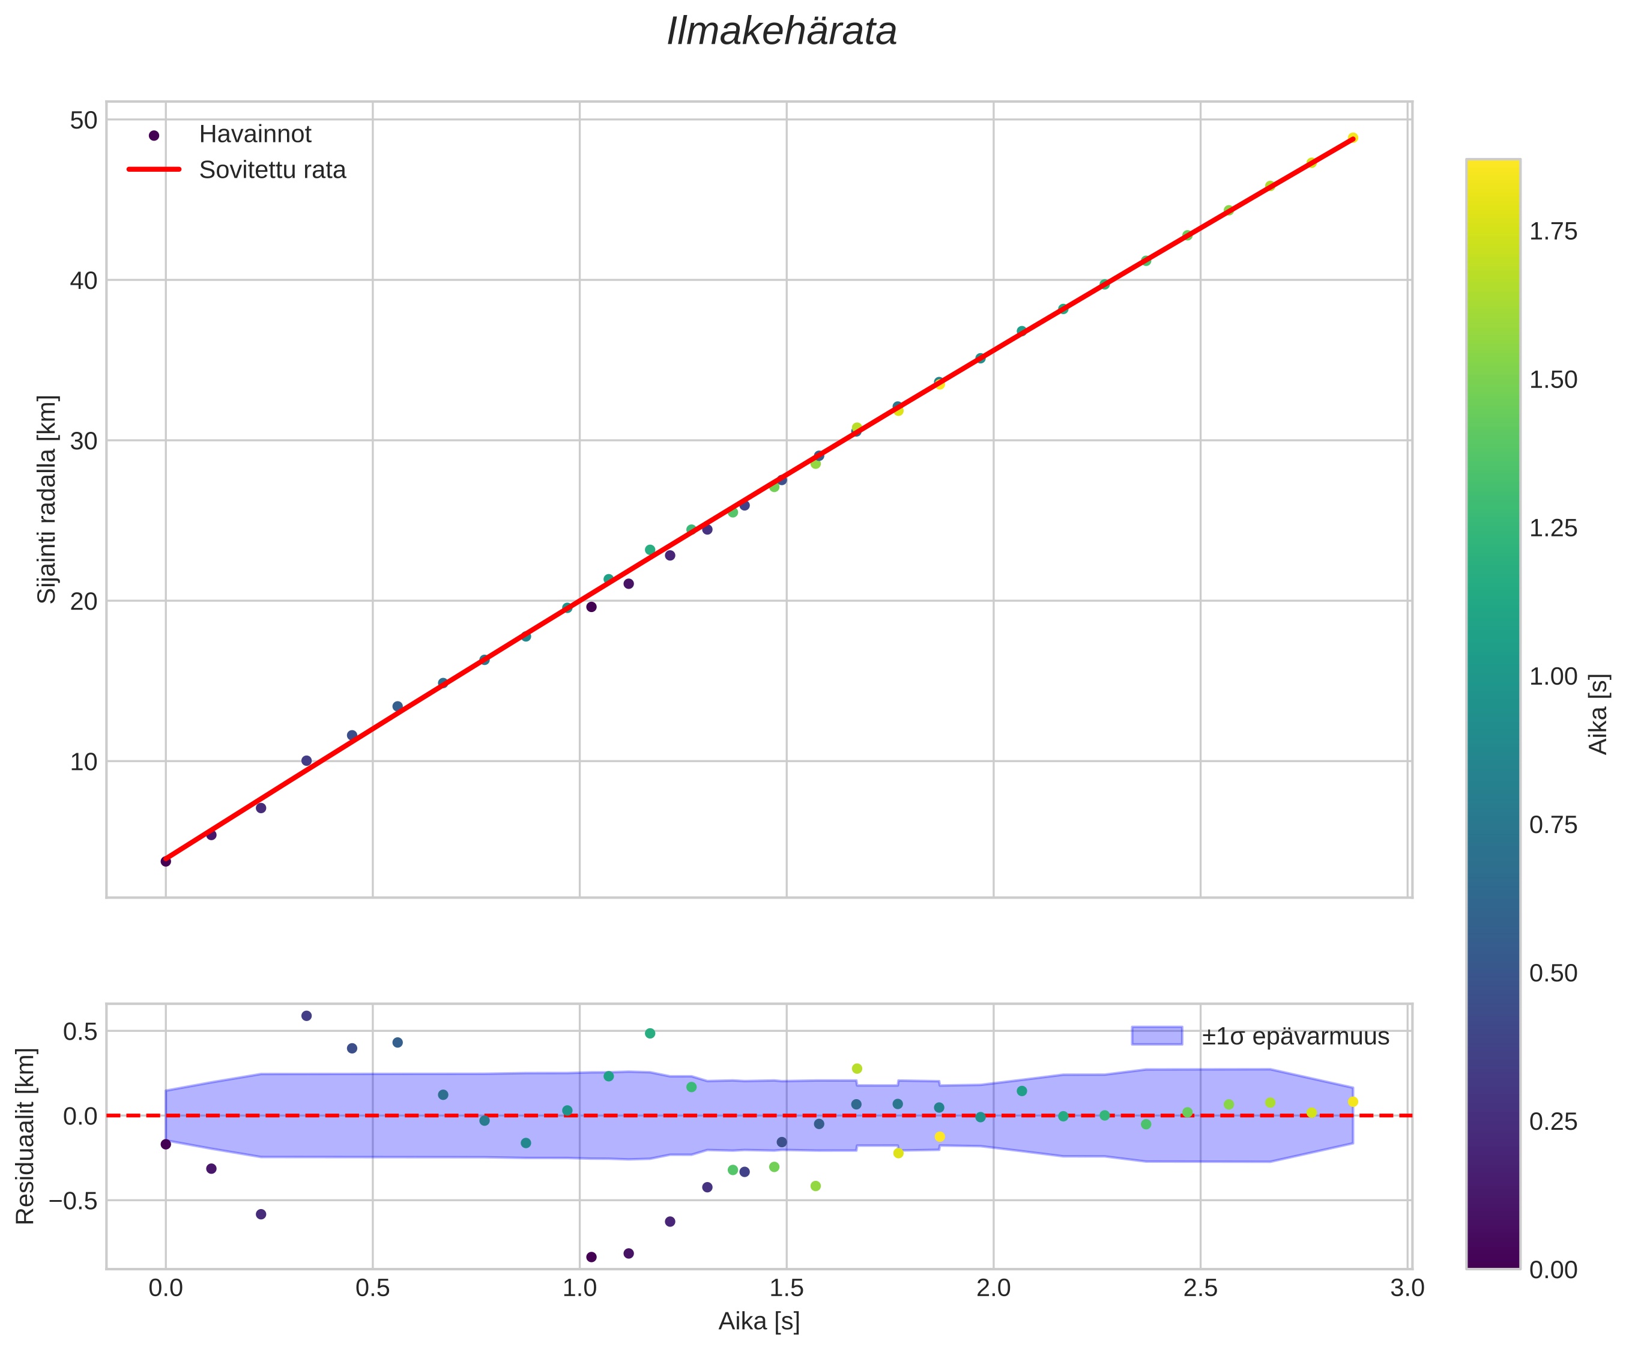This screenshot has height=1349, width=1626.
Task: Click the 50 tick on position axis
Action: pyautogui.click(x=83, y=120)
